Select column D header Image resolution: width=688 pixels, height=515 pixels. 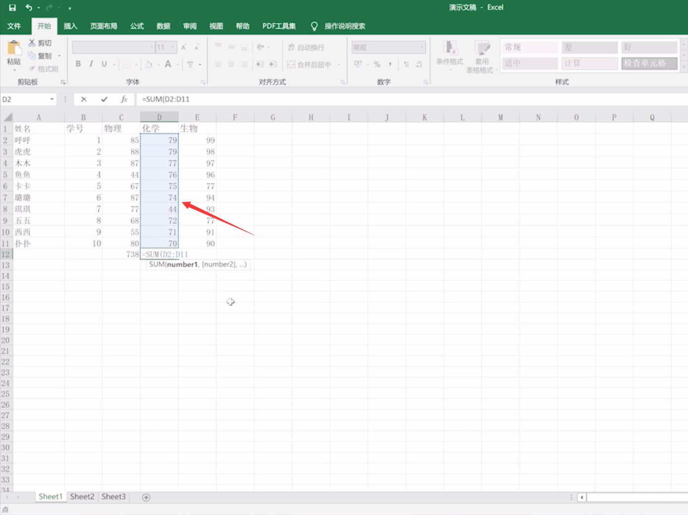coord(159,117)
